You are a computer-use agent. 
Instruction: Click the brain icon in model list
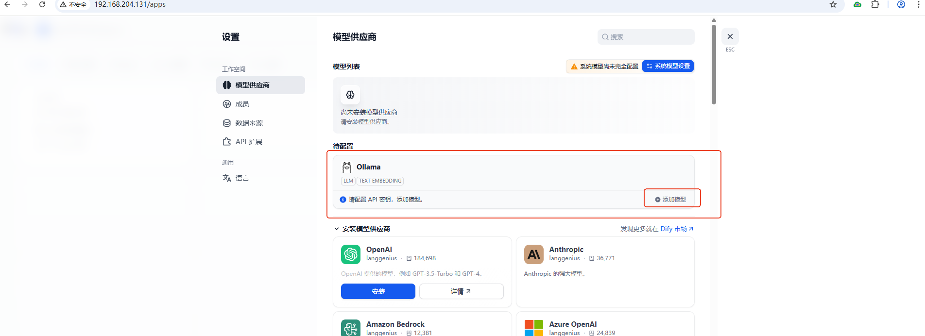coord(350,95)
